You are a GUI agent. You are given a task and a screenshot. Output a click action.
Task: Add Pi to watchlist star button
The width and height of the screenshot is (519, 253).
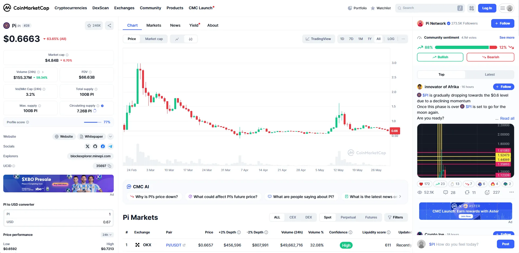tap(94, 26)
